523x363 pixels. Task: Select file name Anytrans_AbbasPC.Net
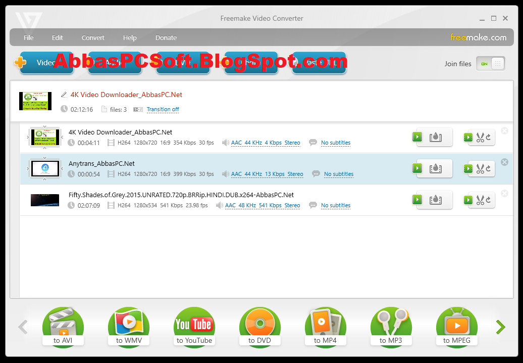pyautogui.click(x=102, y=164)
